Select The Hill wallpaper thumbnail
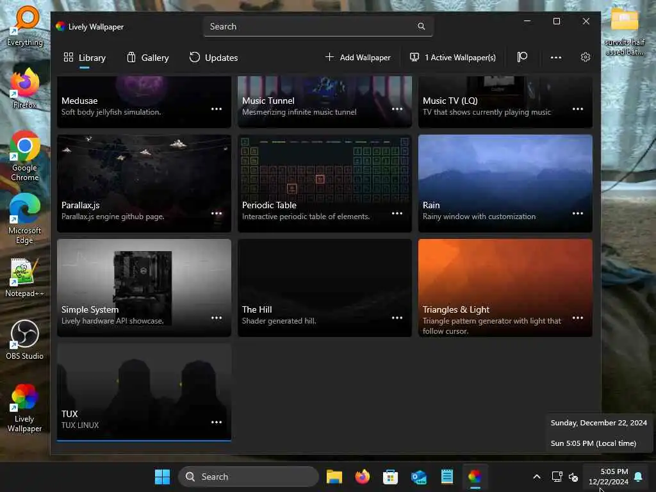Viewport: 656px width, 492px height. pos(325,288)
